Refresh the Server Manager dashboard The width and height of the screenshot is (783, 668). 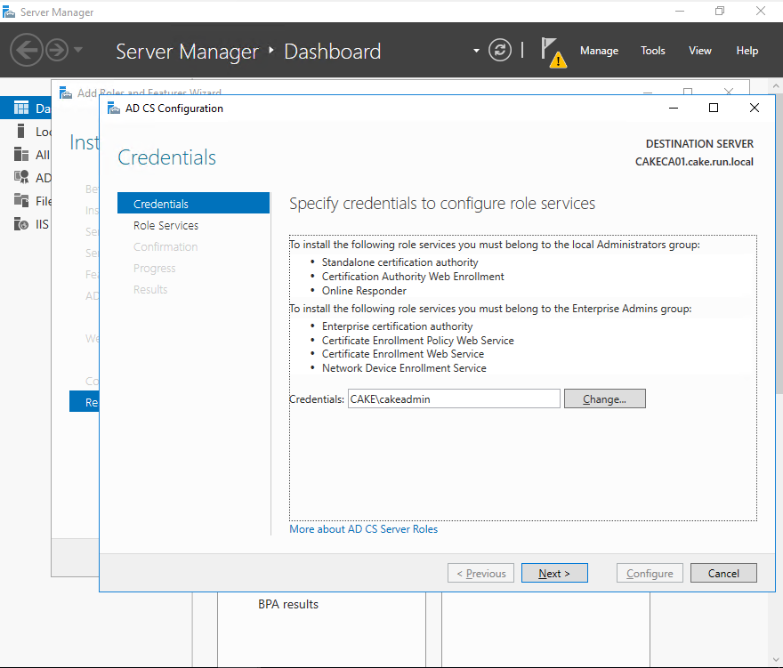(500, 50)
